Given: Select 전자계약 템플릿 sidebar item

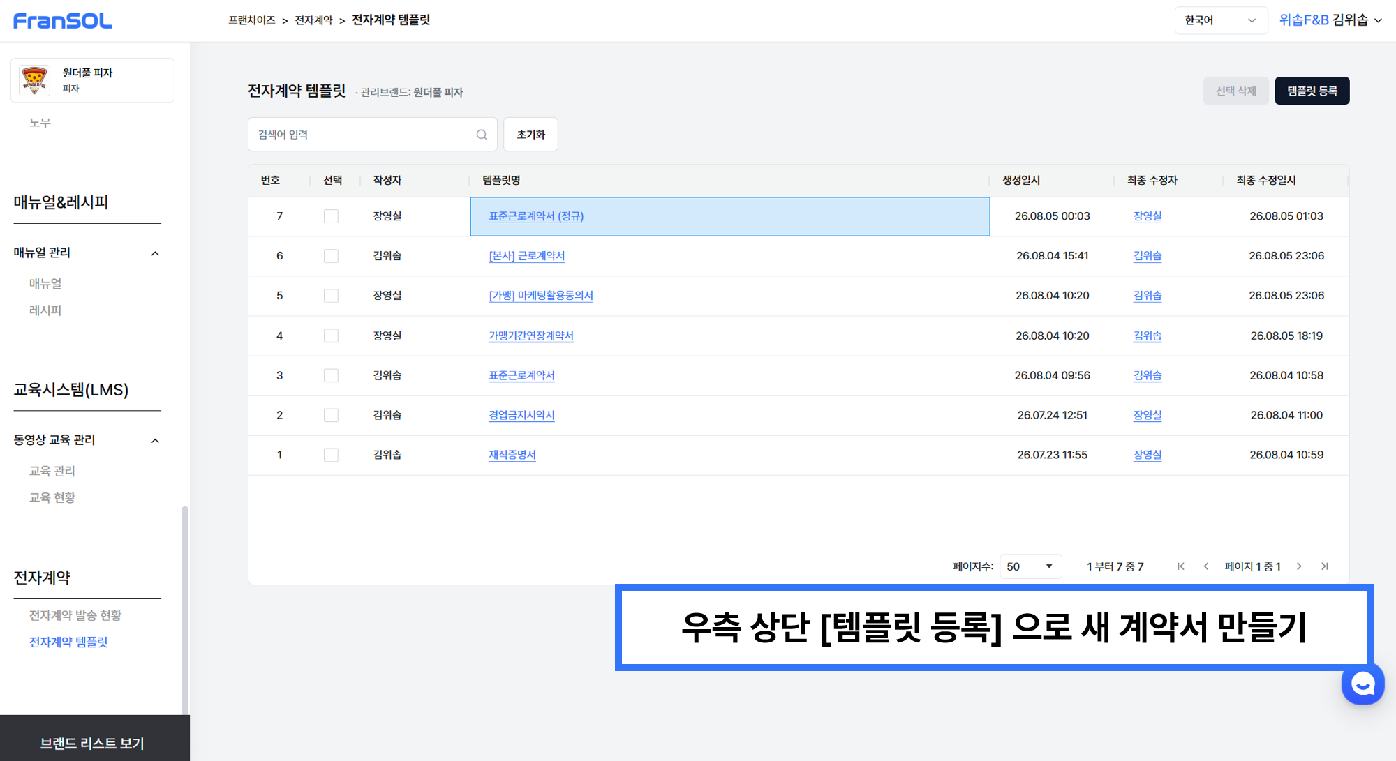Looking at the screenshot, I should (68, 642).
